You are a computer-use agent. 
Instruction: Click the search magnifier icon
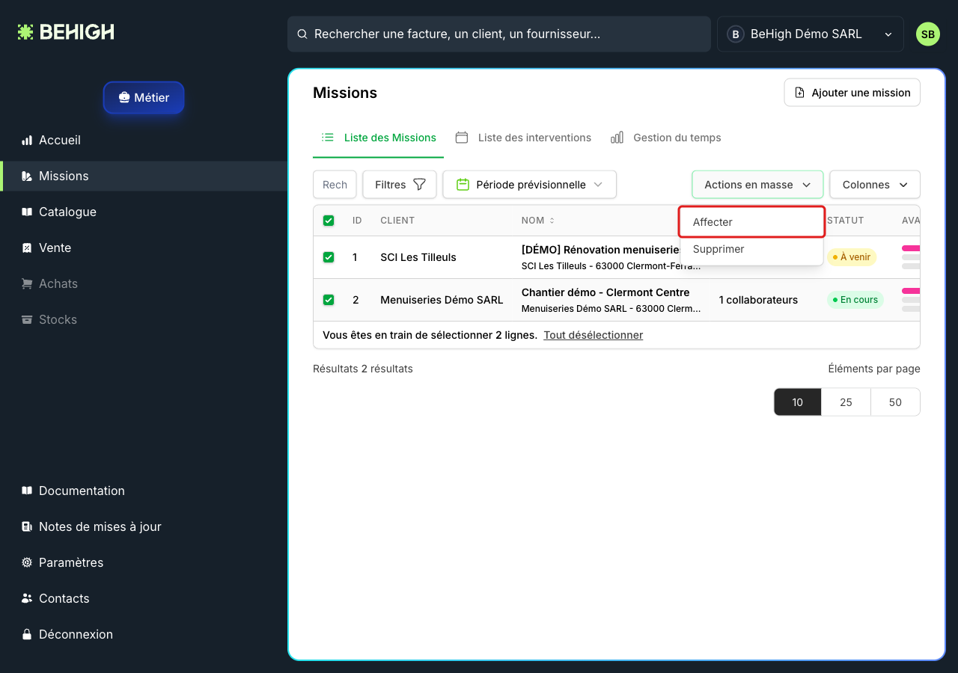pos(302,34)
